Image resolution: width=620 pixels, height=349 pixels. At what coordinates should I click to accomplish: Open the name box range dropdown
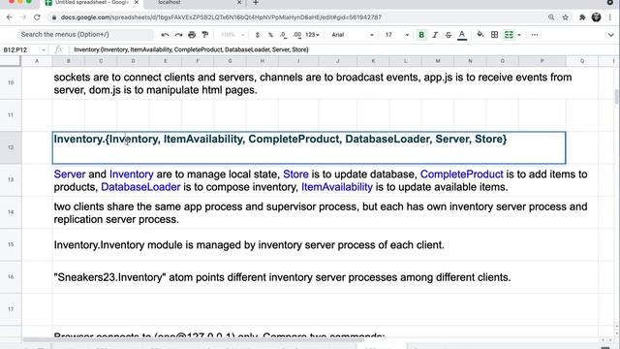click(x=43, y=49)
